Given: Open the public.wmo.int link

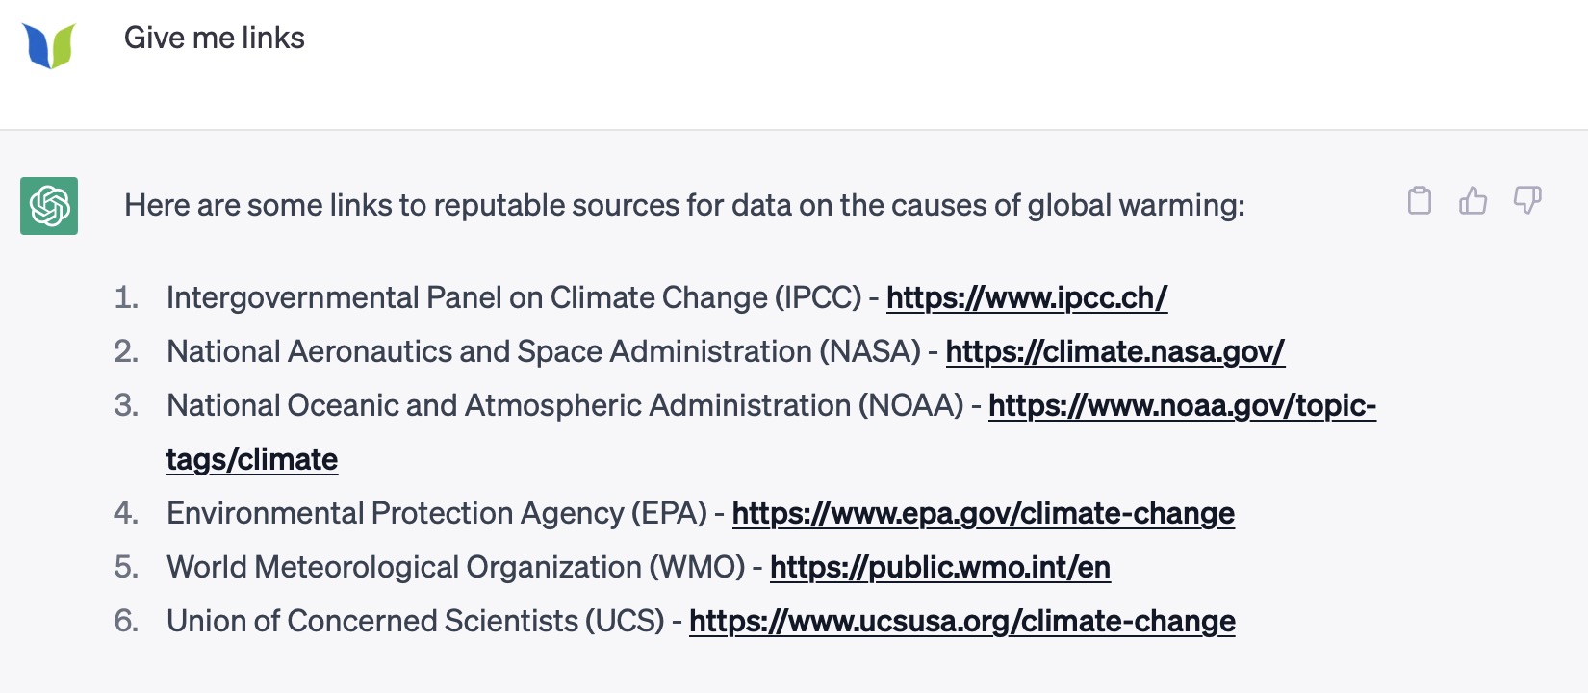Looking at the screenshot, I should point(939,568).
